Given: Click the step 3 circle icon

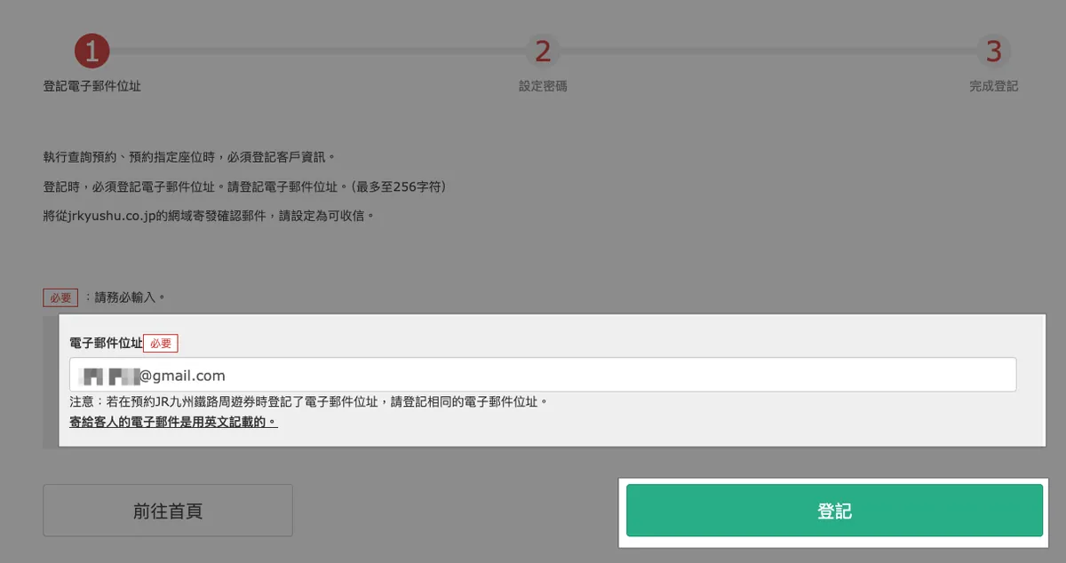Looking at the screenshot, I should pos(993,51).
